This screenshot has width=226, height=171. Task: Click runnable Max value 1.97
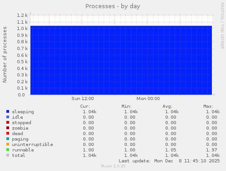point(211,150)
